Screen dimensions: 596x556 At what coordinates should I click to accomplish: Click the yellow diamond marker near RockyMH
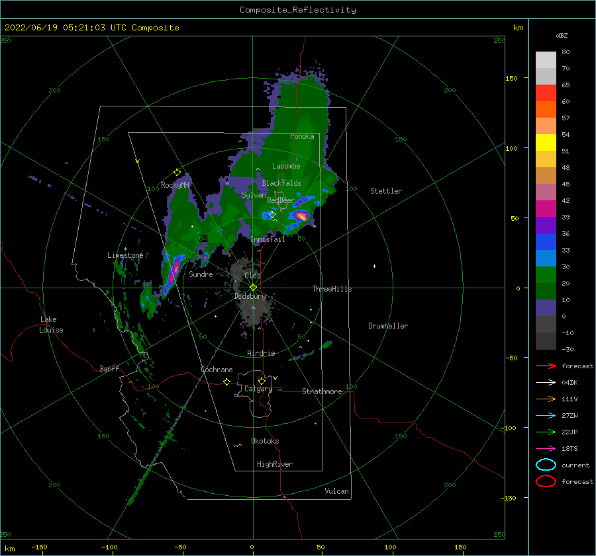[x=177, y=173]
